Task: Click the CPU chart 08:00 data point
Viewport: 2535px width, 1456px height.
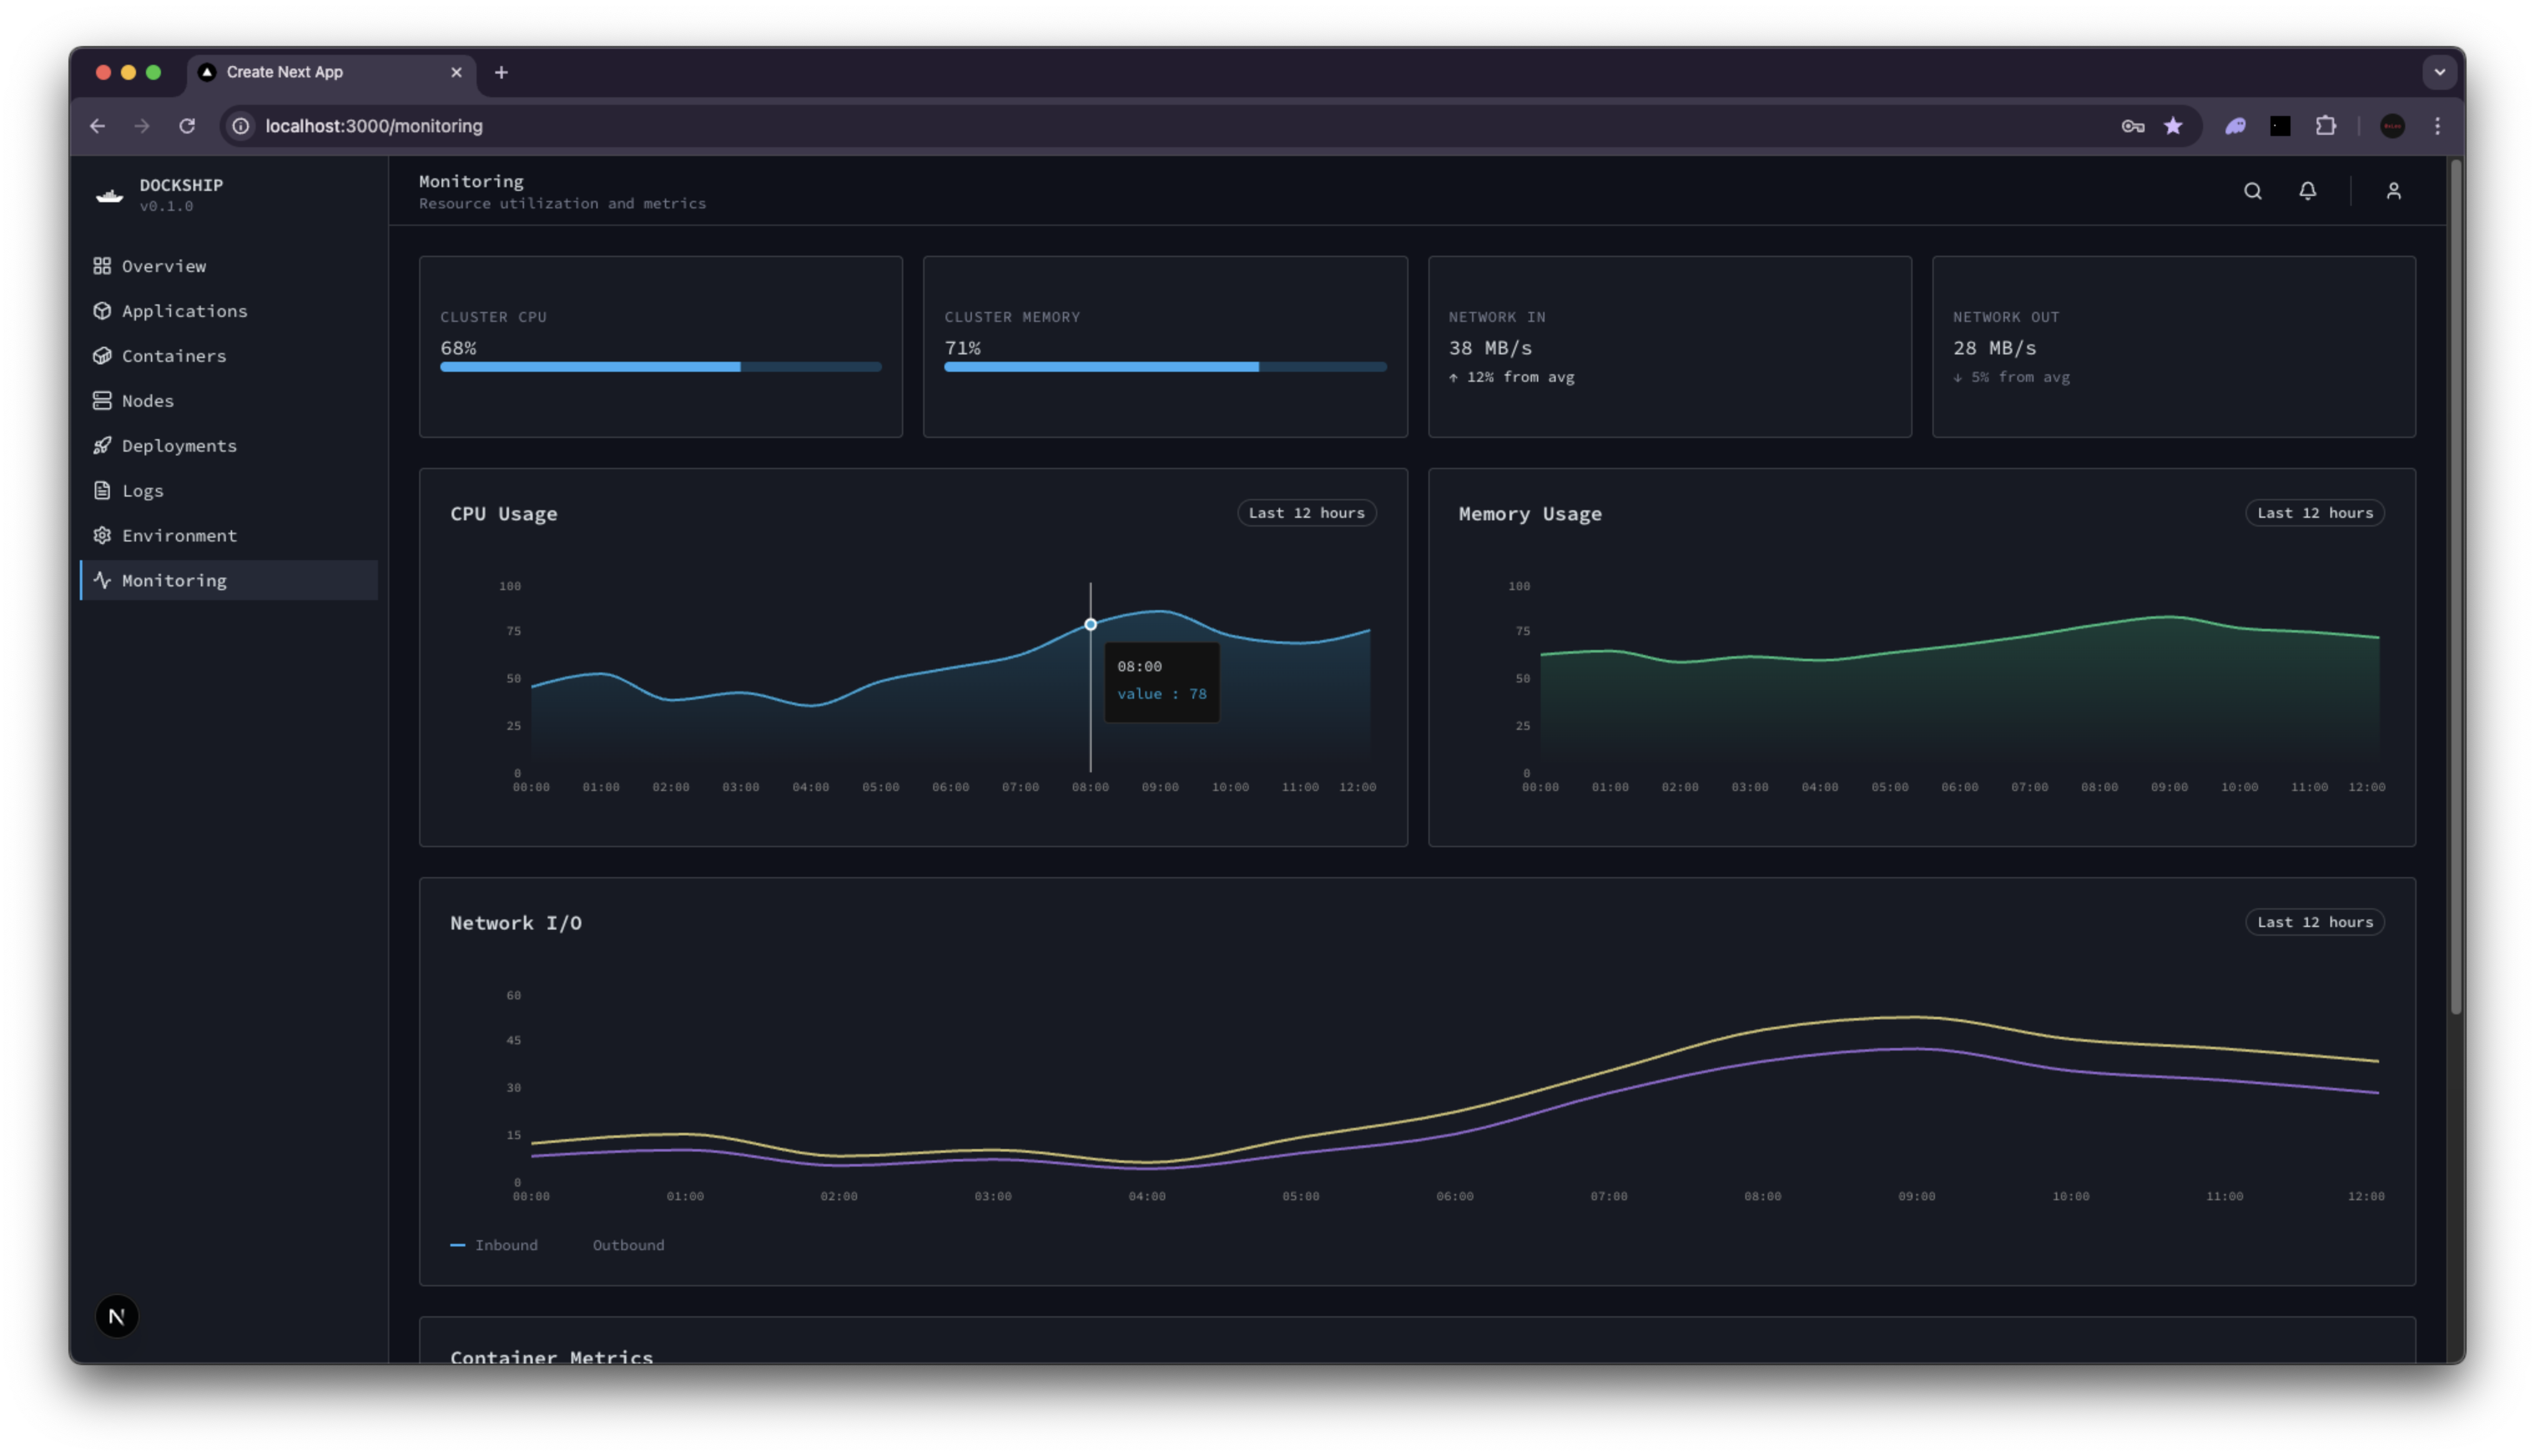Action: [1090, 624]
